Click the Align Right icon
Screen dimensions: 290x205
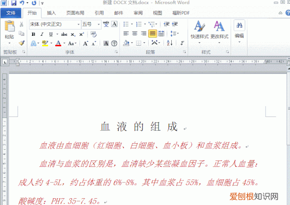[144, 34]
